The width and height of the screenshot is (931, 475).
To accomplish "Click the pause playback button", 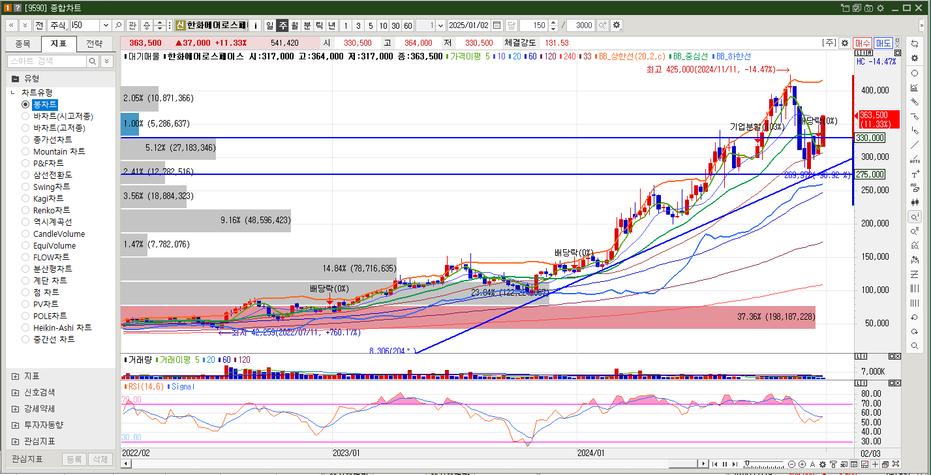I will tap(725, 464).
